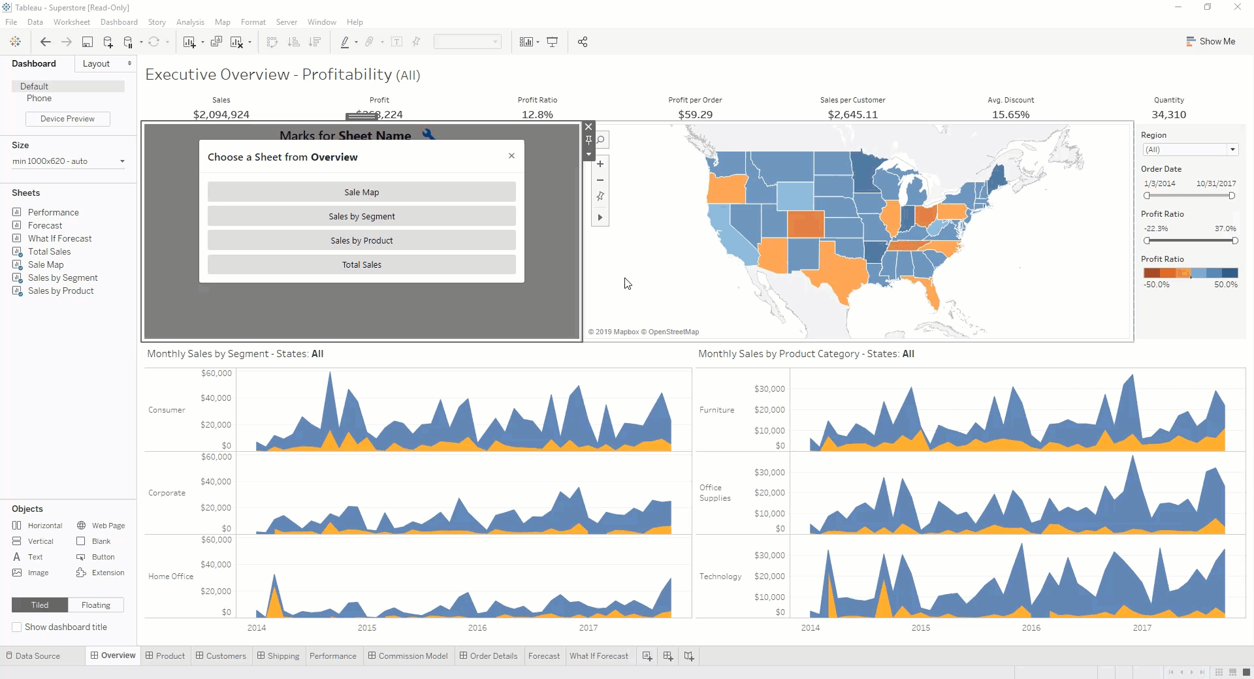
Task: Click the Profit Ratio color legend bar
Action: click(1191, 273)
